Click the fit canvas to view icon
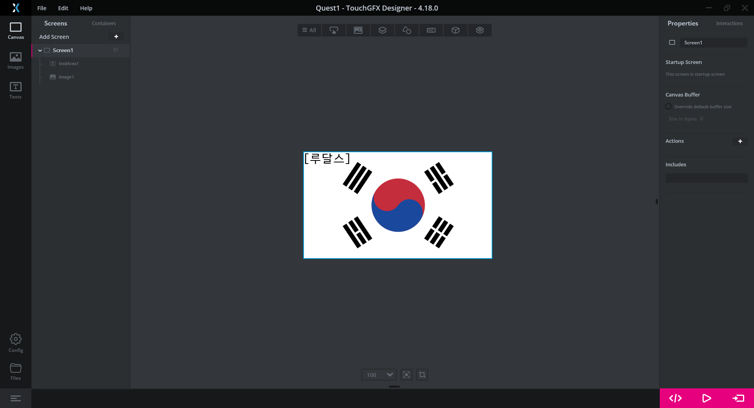The image size is (754, 408). pos(406,375)
